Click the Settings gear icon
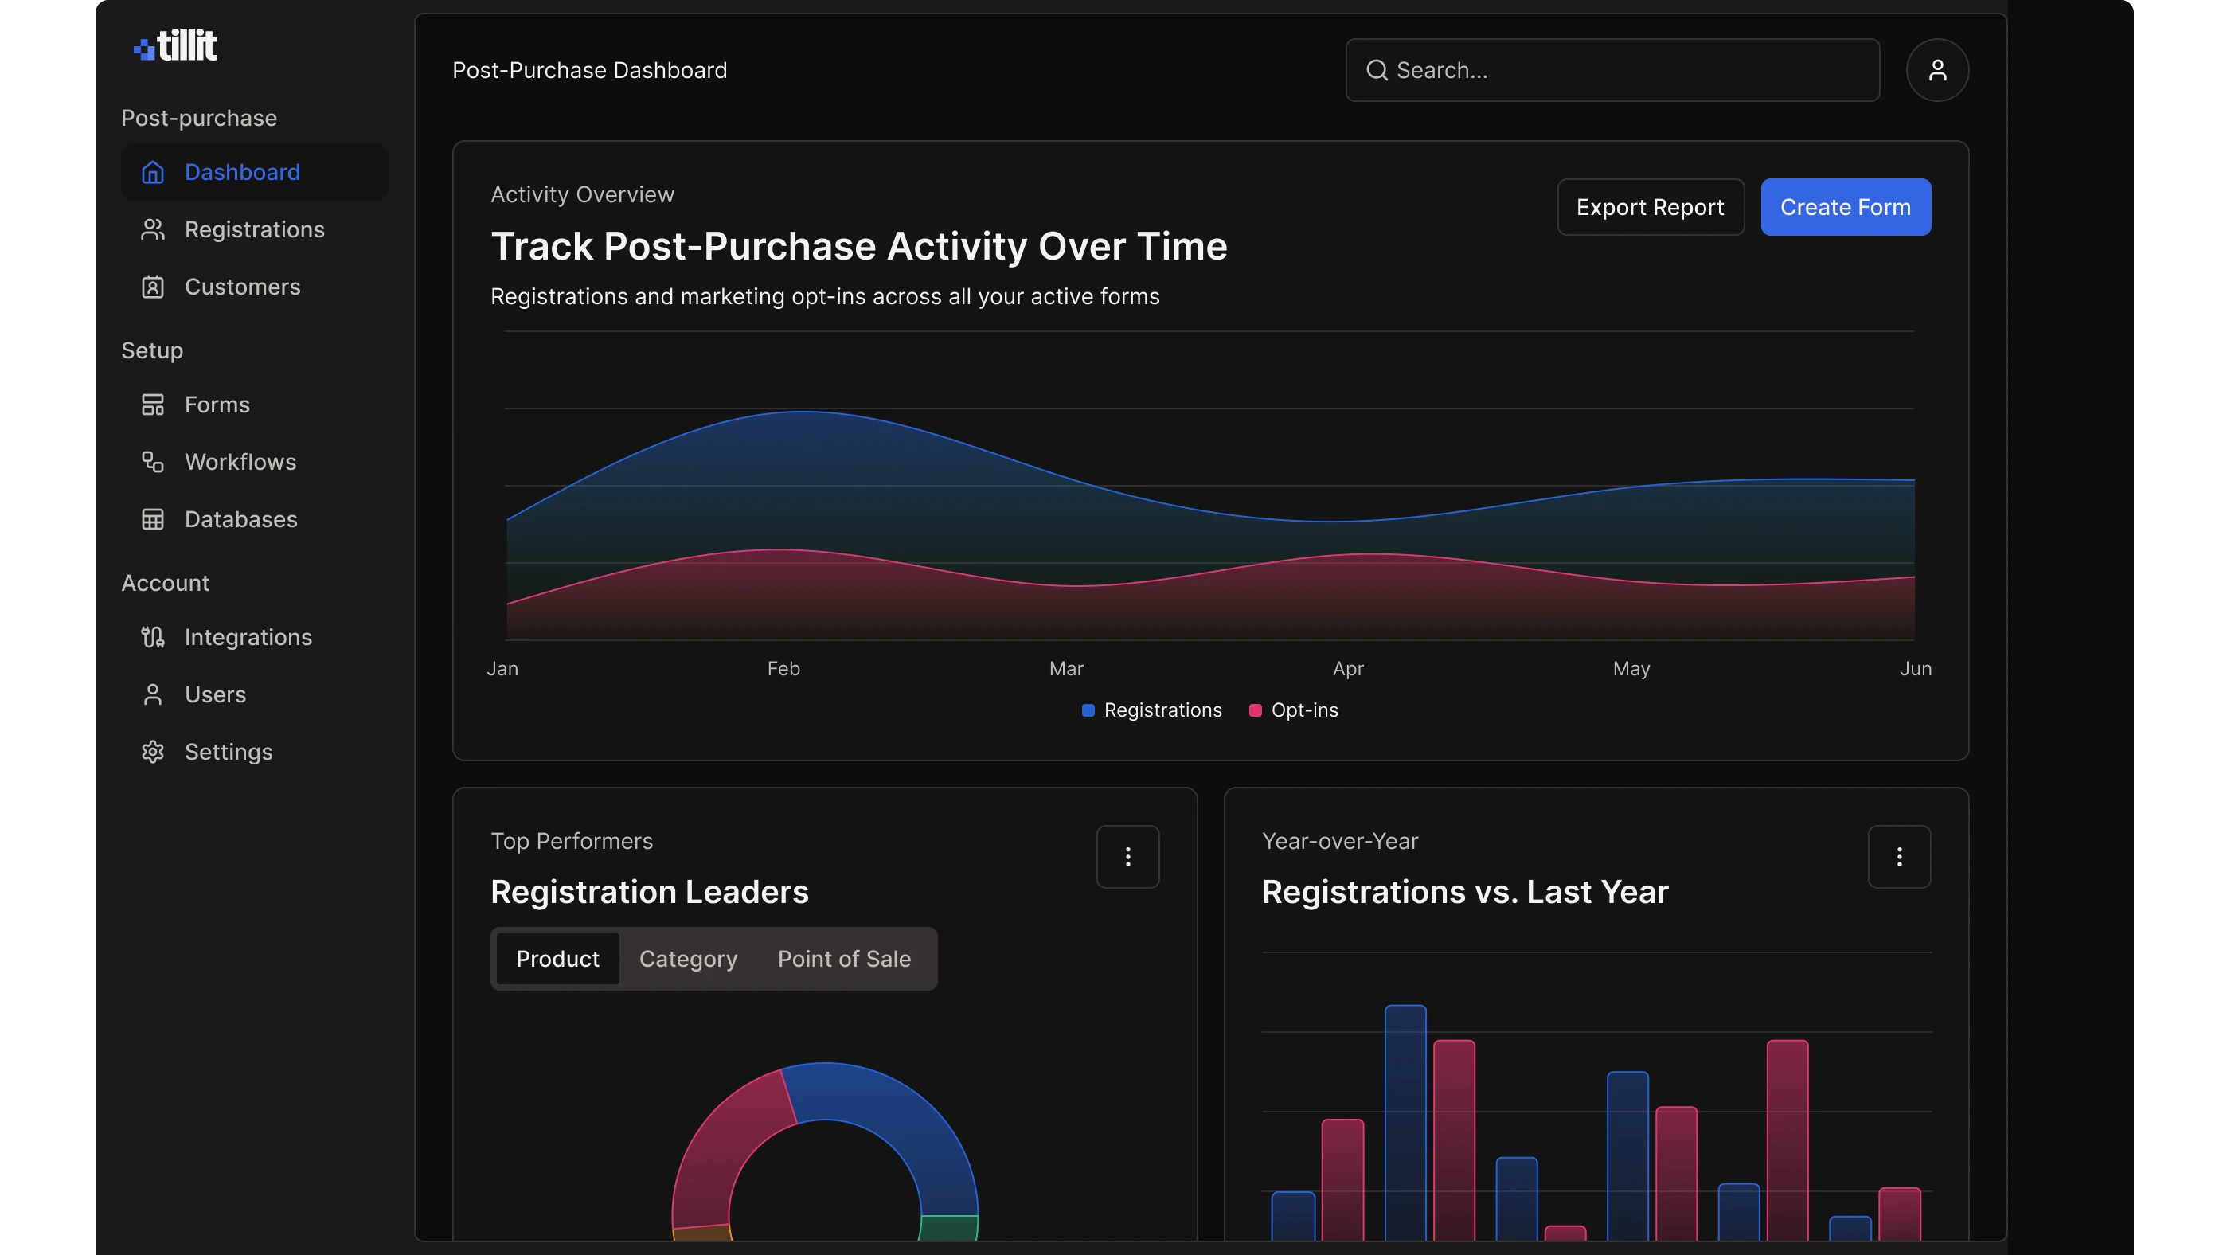Screen dimensions: 2231x1255 pyautogui.click(x=152, y=752)
